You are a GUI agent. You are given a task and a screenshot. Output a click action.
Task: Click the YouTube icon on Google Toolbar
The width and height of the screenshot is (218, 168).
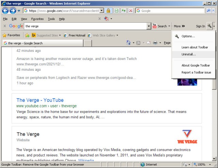click(x=155, y=26)
